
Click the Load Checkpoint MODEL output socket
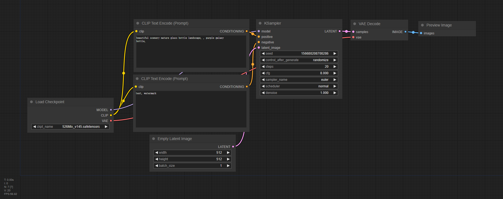pyautogui.click(x=111, y=110)
